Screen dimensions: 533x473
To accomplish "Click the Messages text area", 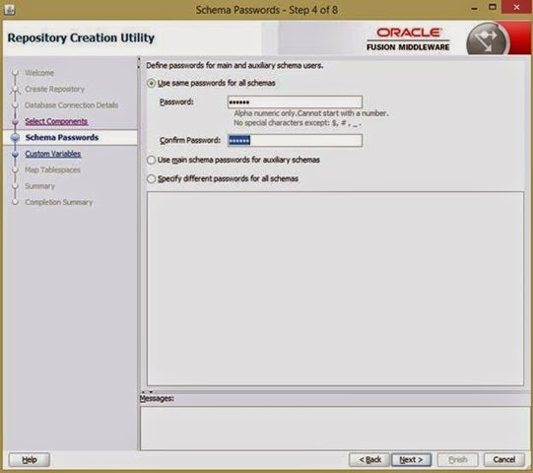I will coord(335,429).
